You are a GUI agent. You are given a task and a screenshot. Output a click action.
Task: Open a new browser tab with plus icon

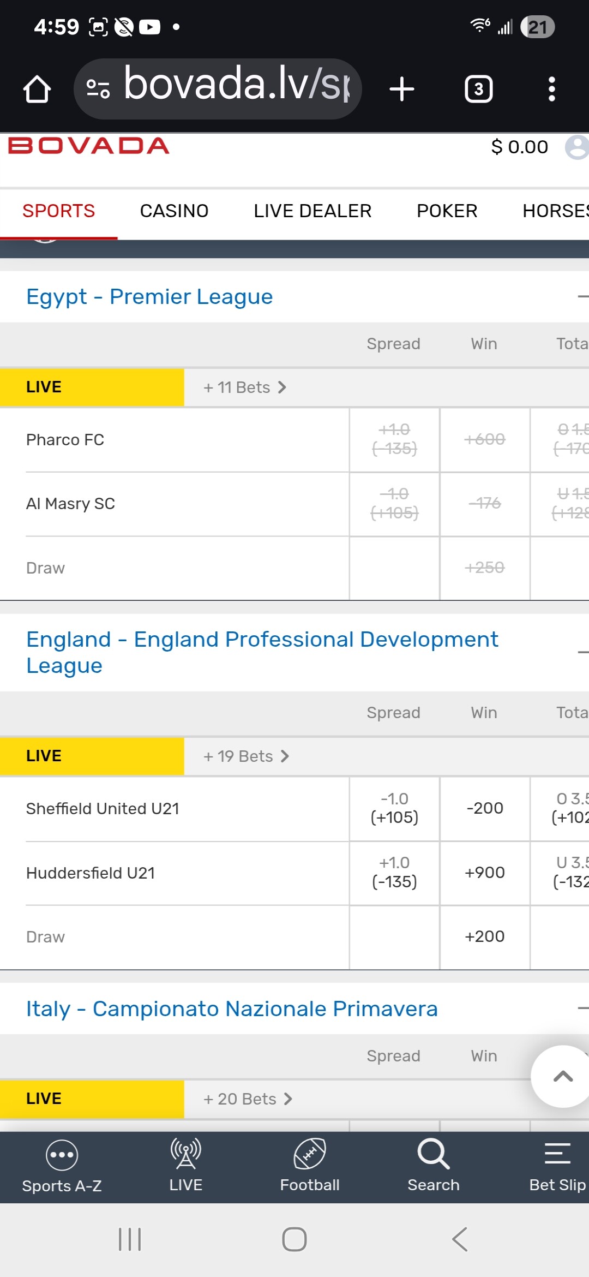(x=402, y=89)
